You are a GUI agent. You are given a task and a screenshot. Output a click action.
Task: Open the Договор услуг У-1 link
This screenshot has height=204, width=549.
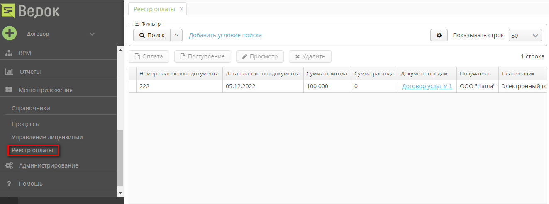(427, 87)
